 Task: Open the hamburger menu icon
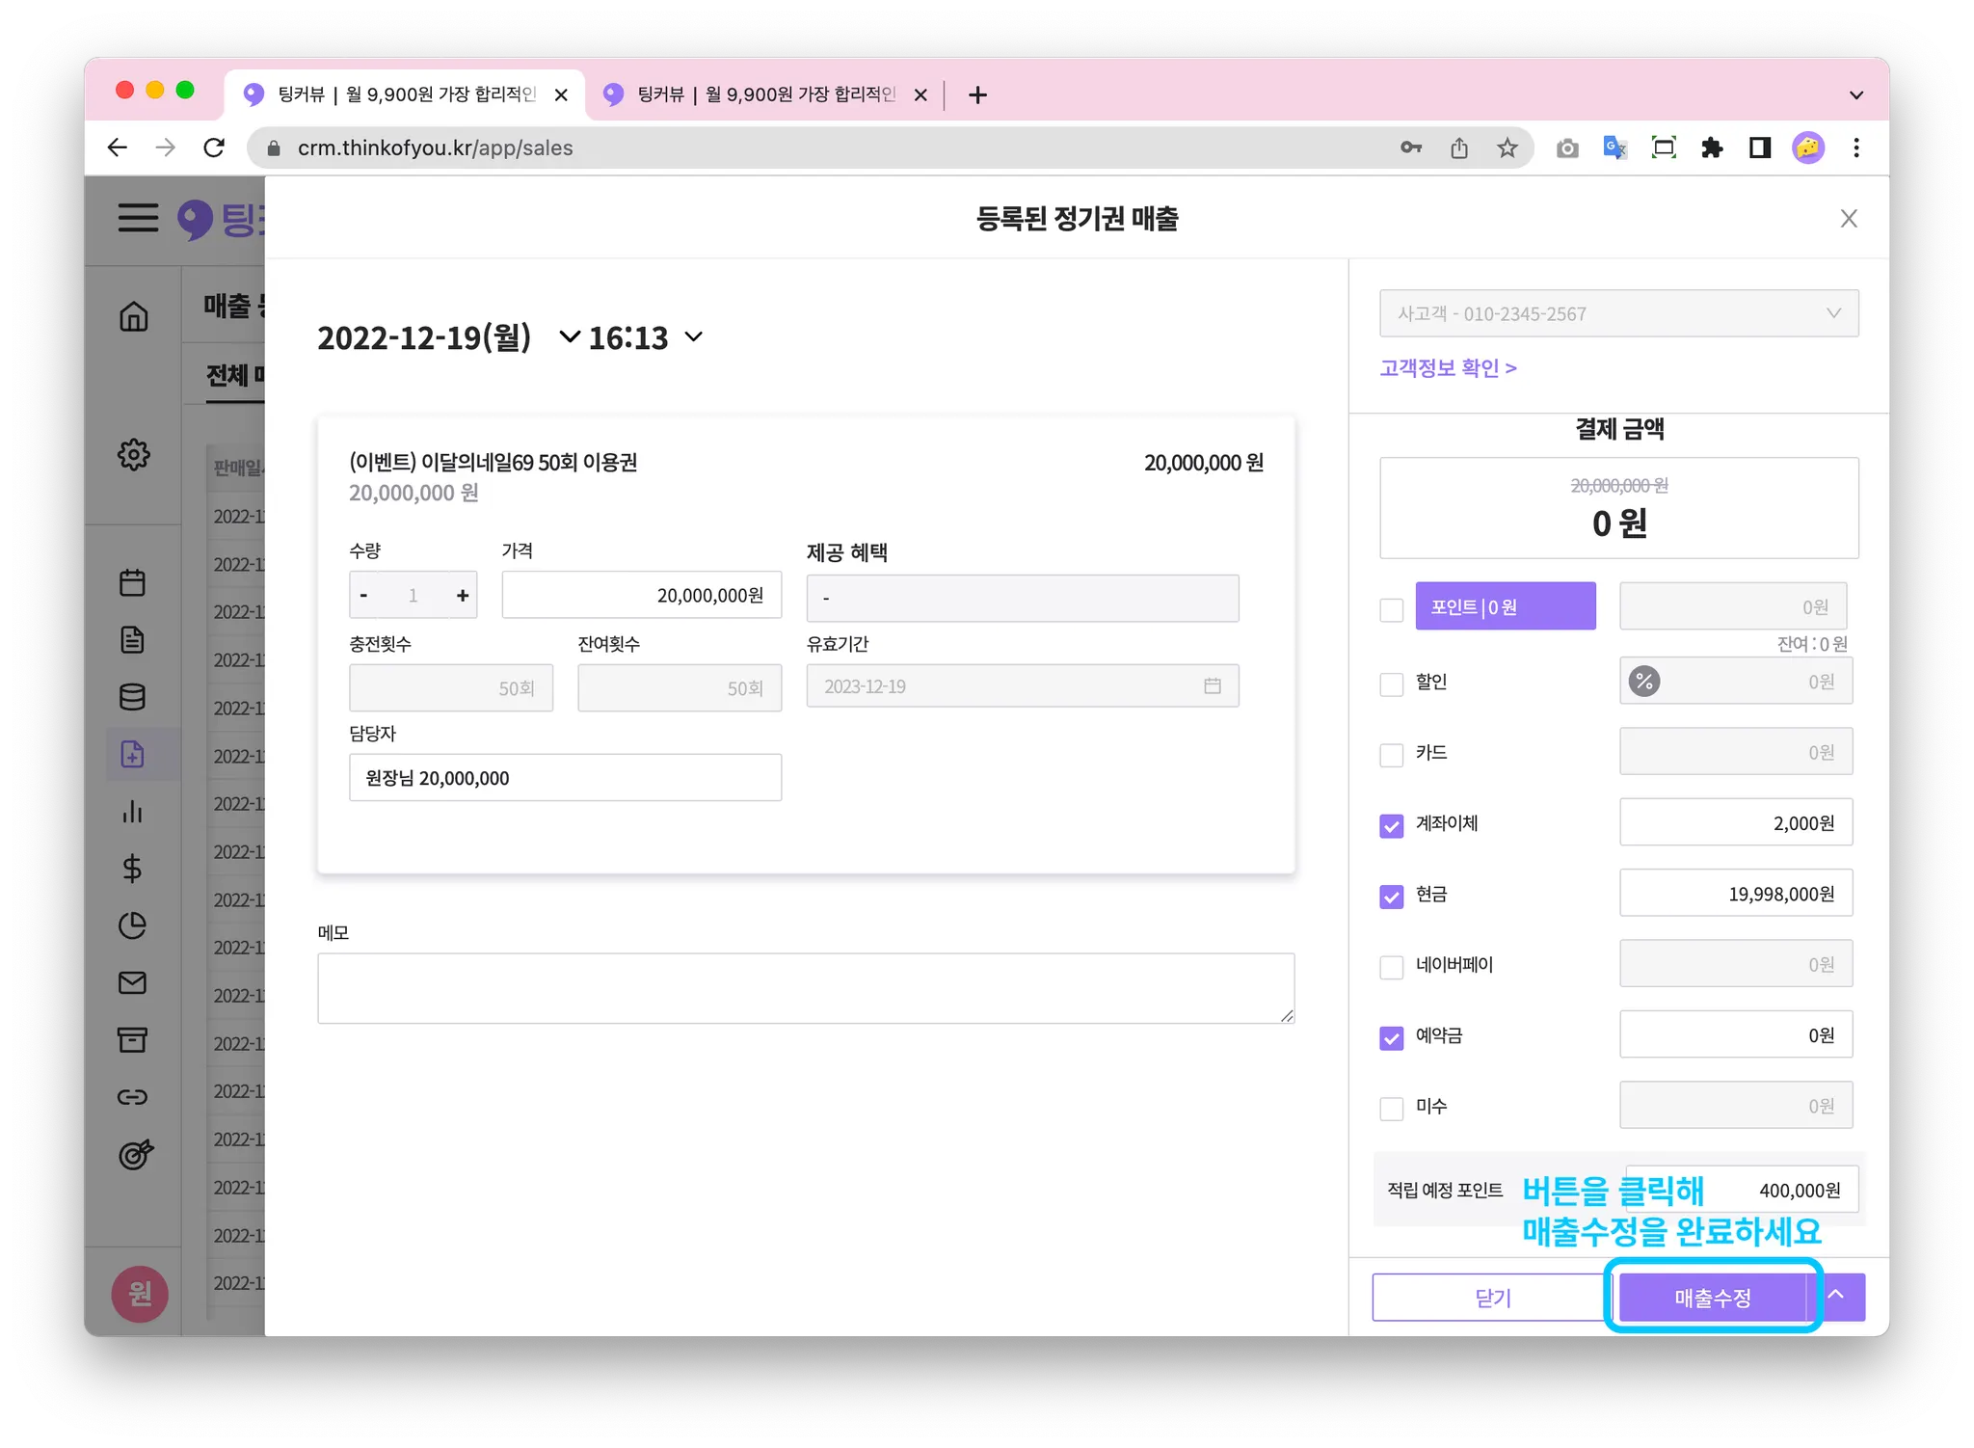pos(138,218)
